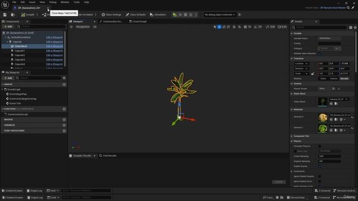This screenshot has width=358, height=201.
Task: Toggle Editable when Inherited checkbox
Action: [319, 54]
